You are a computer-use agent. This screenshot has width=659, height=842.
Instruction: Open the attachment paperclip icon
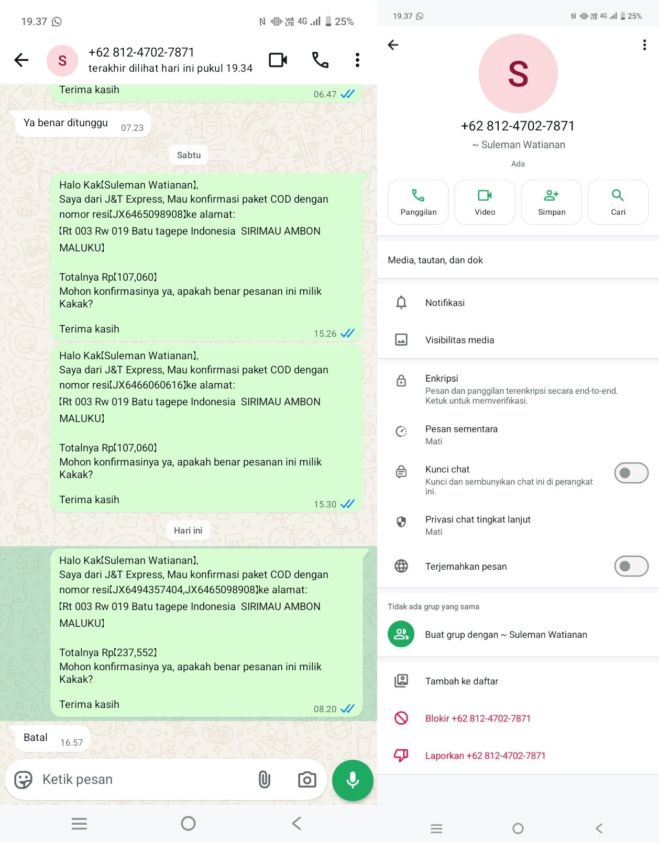click(265, 780)
